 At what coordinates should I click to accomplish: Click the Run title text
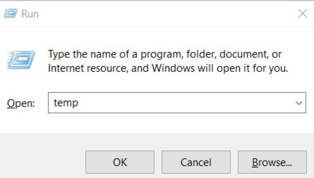click(30, 14)
